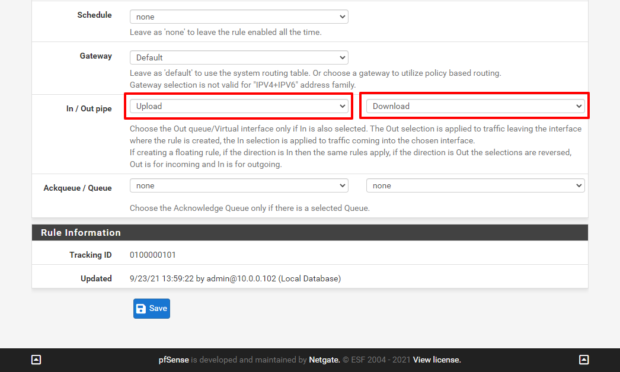Click the Schedule field label
This screenshot has width=620, height=372.
pyautogui.click(x=94, y=15)
